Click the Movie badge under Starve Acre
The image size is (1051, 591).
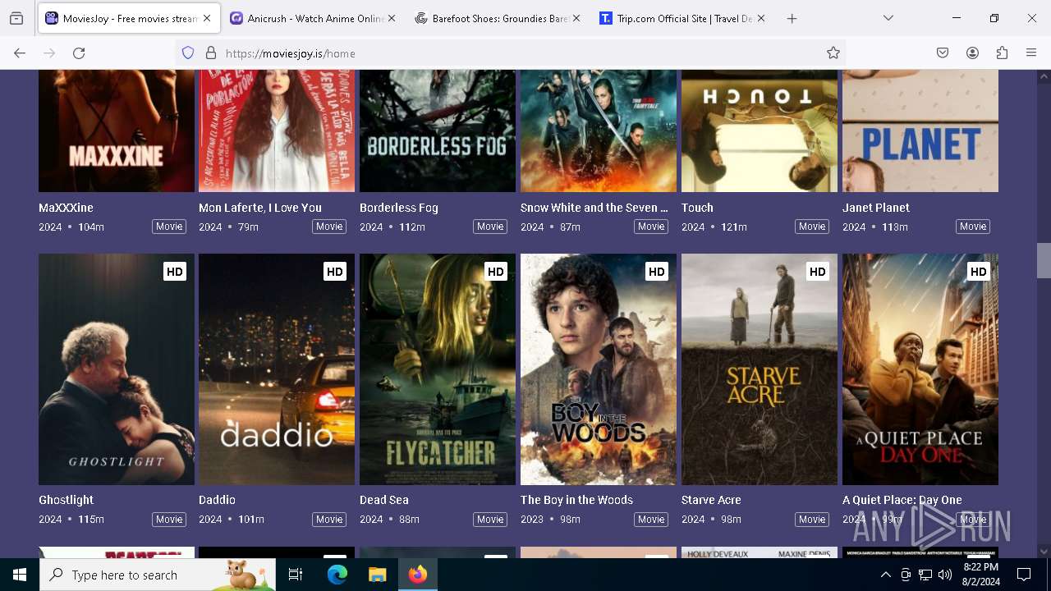tap(812, 520)
